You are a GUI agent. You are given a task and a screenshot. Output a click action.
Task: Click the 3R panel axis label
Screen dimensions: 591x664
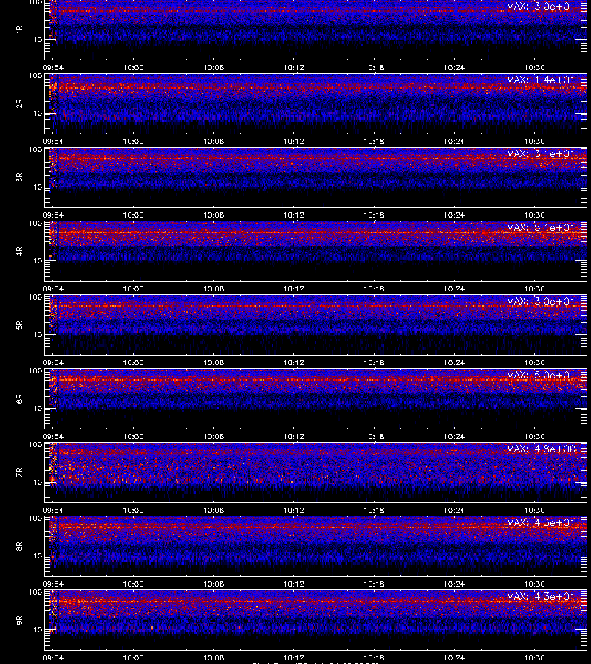click(19, 177)
